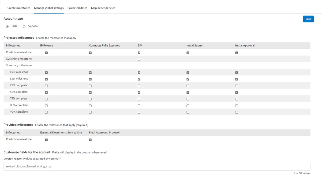Switch to the Create milestones tab
The width and height of the screenshot is (322, 176).
tap(19, 8)
